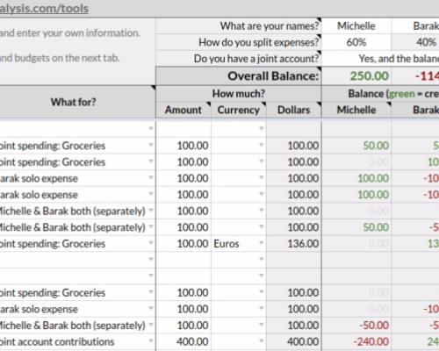Select the Michelle balance column header

[x=356, y=110]
